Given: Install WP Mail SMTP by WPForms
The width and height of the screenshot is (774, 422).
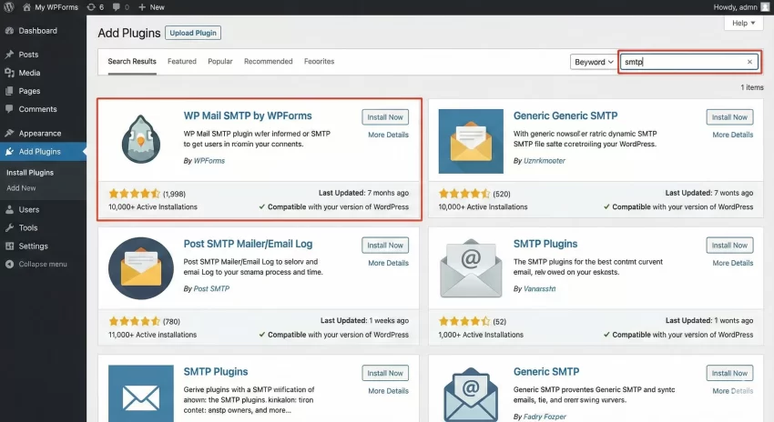Looking at the screenshot, I should [x=385, y=117].
